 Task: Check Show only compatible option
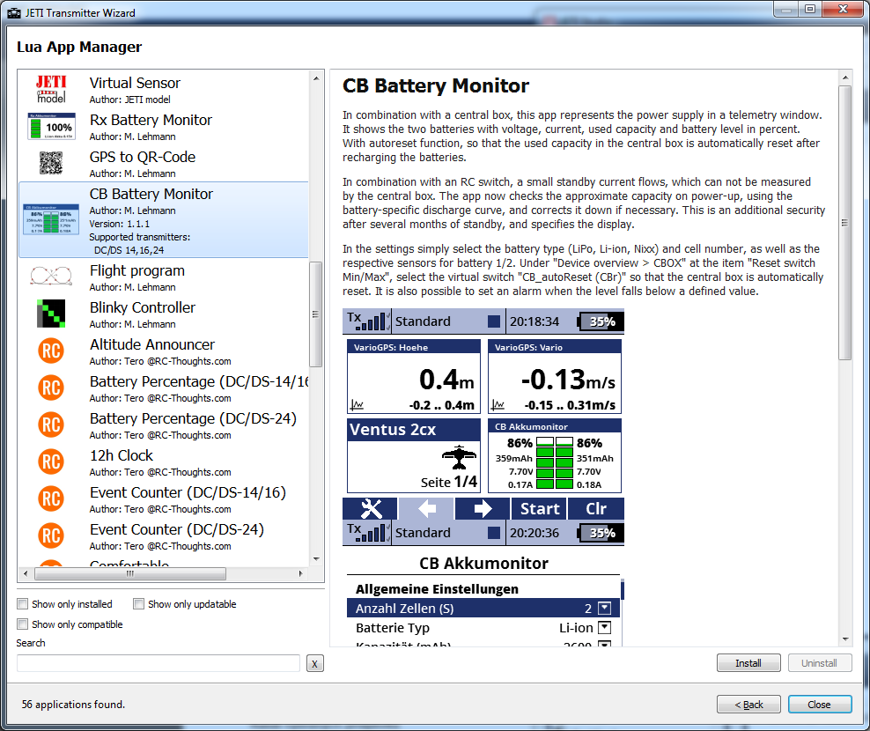[23, 624]
